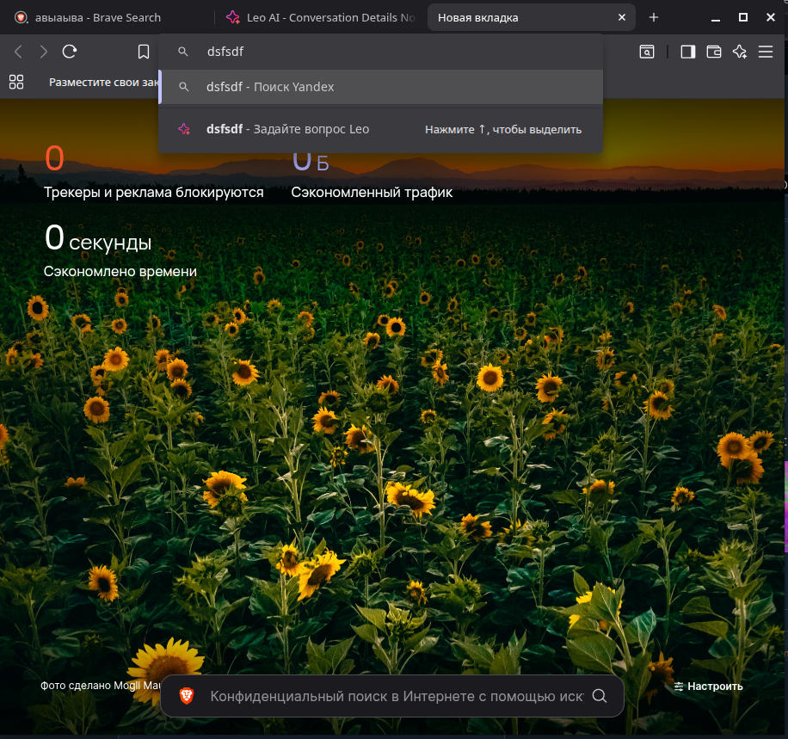Click the magnifier icon in address bar
Screen dimensions: 788x739
[x=183, y=52]
